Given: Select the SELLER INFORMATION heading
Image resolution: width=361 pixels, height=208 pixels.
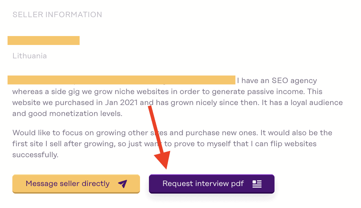Looking at the screenshot, I should tap(57, 14).
